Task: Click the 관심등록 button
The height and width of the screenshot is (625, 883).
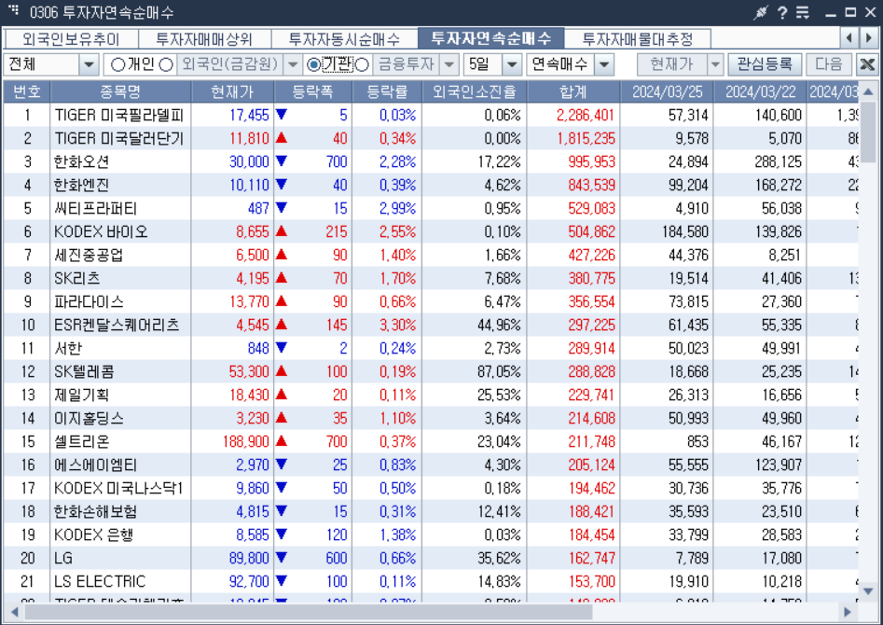Action: [x=765, y=64]
